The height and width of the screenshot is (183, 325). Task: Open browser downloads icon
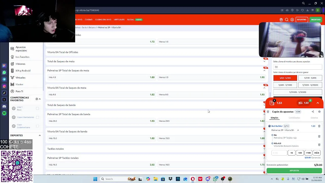(307, 10)
